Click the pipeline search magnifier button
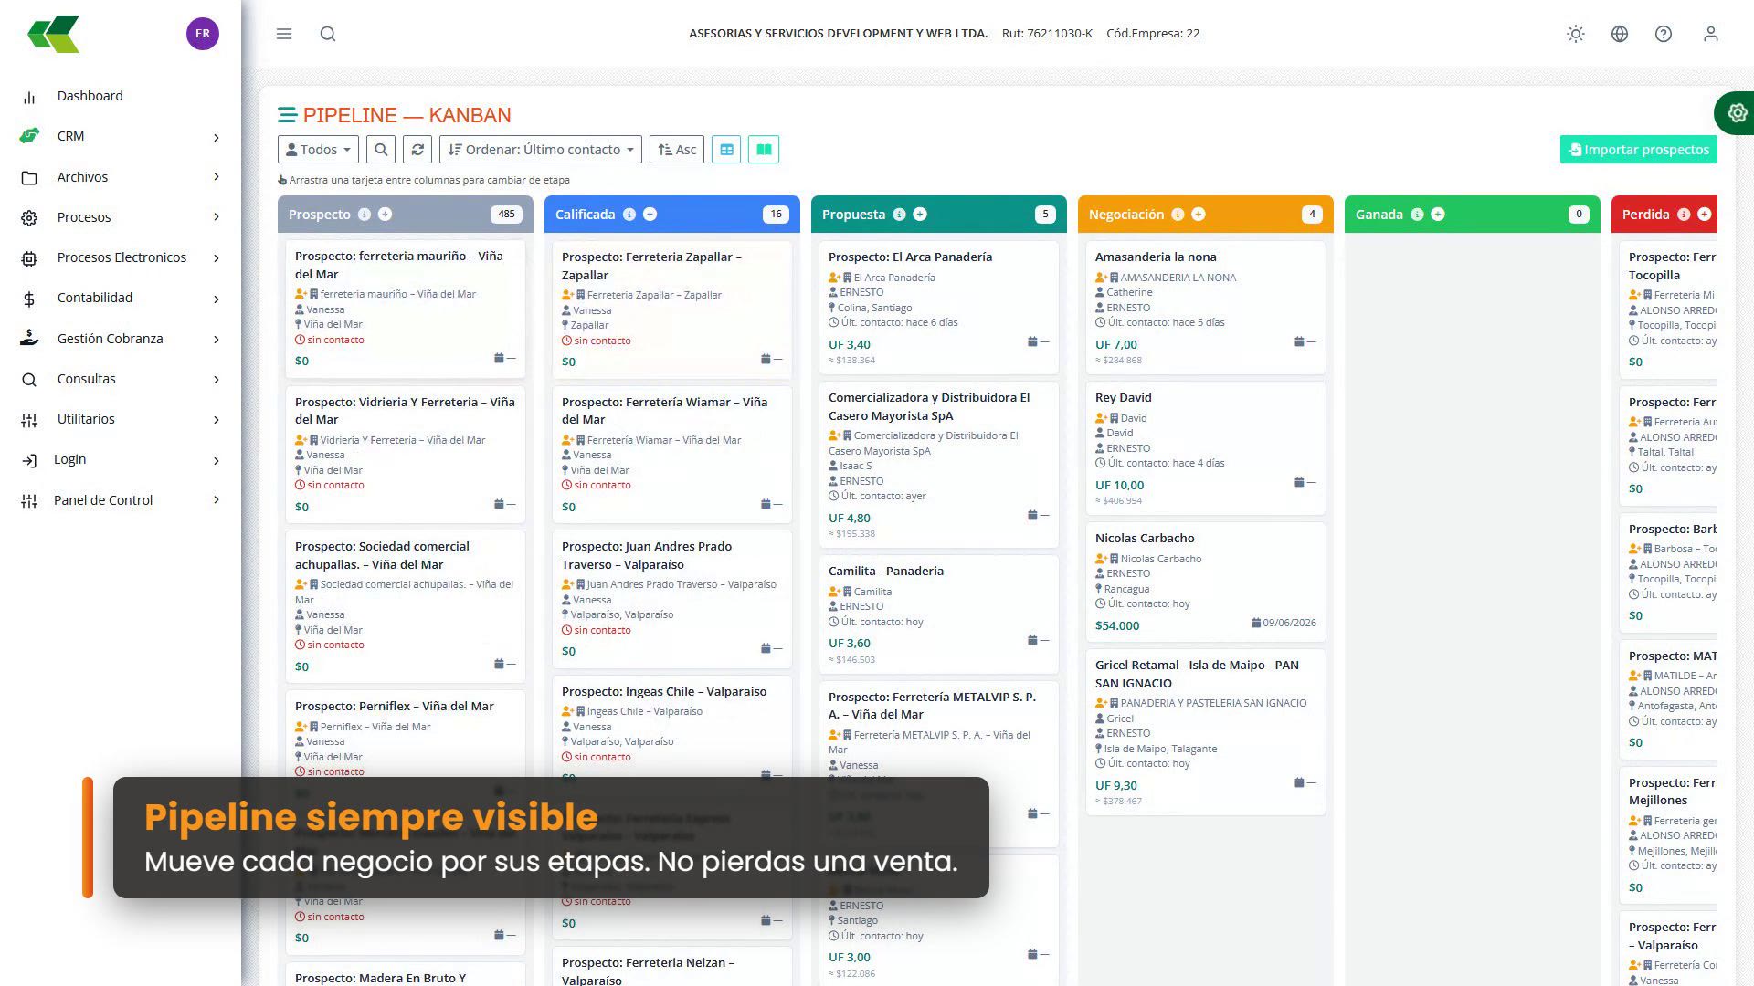Viewport: 1754px width, 986px height. [x=381, y=150]
